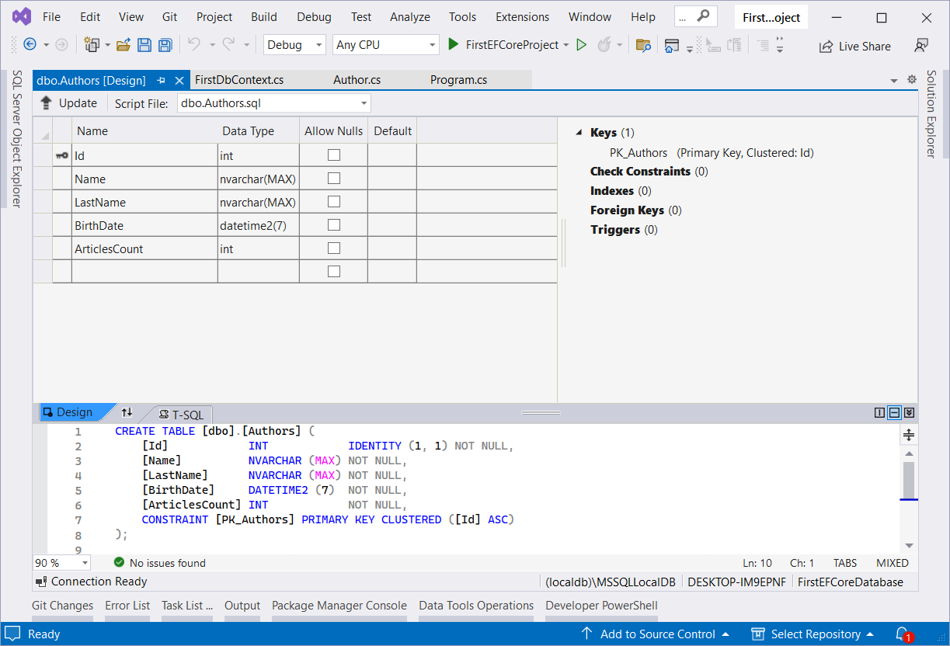
Task: Click the Navigate Backward arrow icon
Action: coord(29,45)
